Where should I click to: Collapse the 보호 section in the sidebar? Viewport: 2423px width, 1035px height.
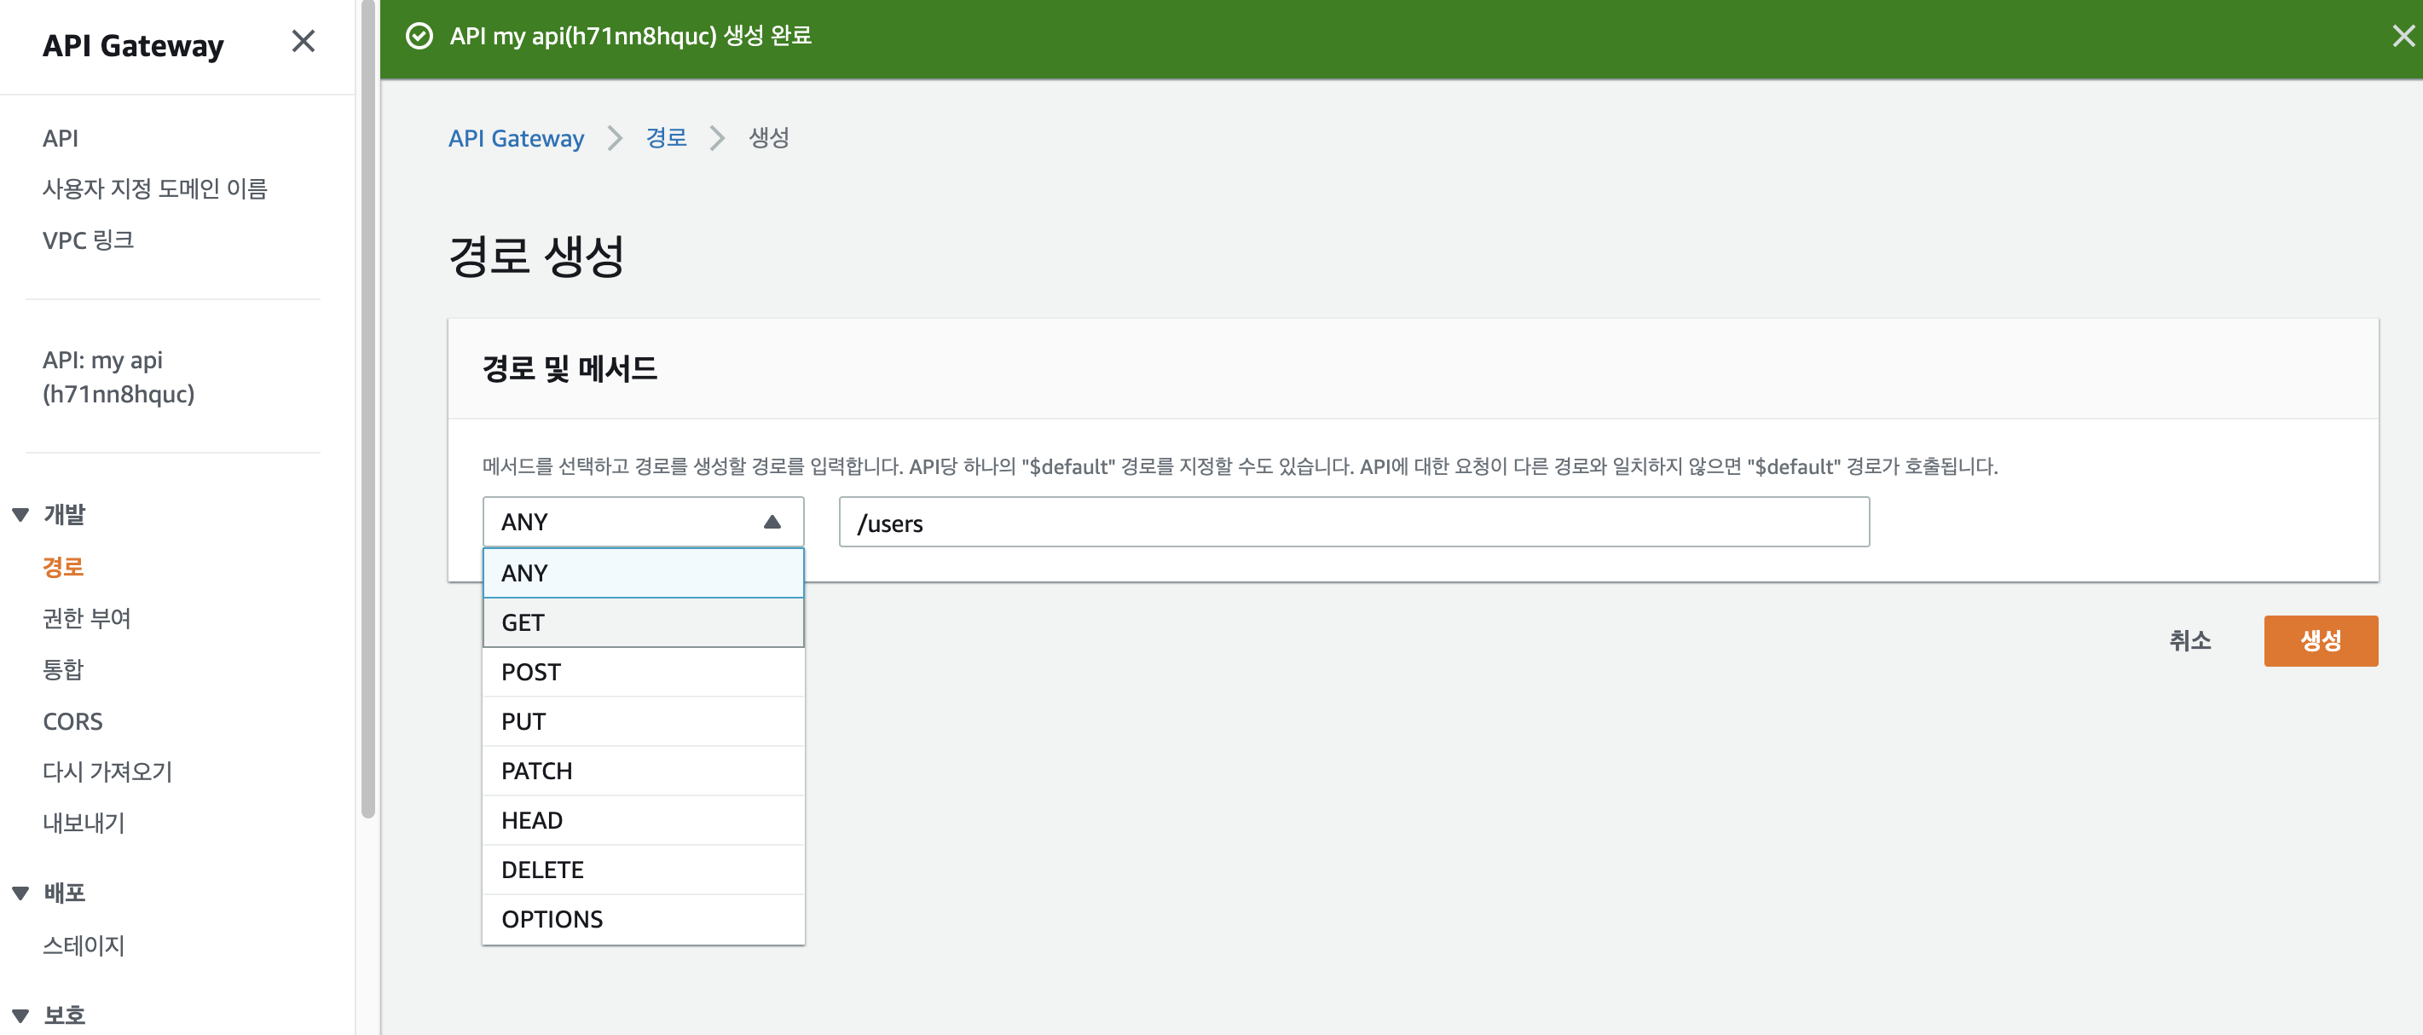(20, 1015)
